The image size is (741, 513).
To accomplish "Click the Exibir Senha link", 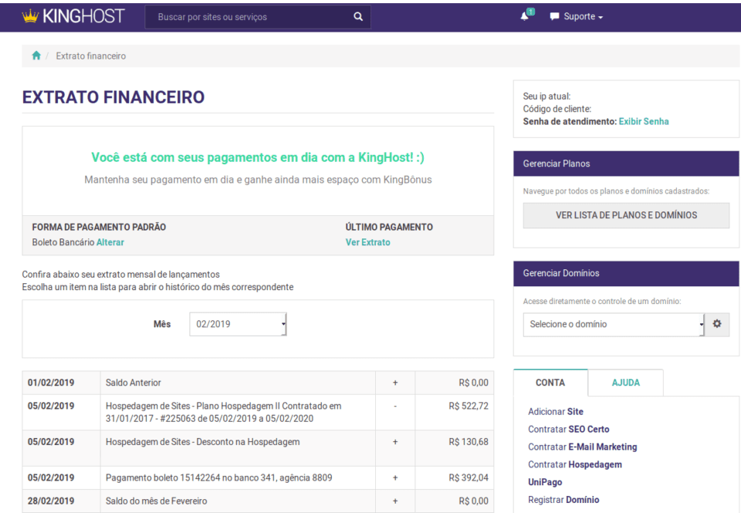I will pyautogui.click(x=644, y=121).
